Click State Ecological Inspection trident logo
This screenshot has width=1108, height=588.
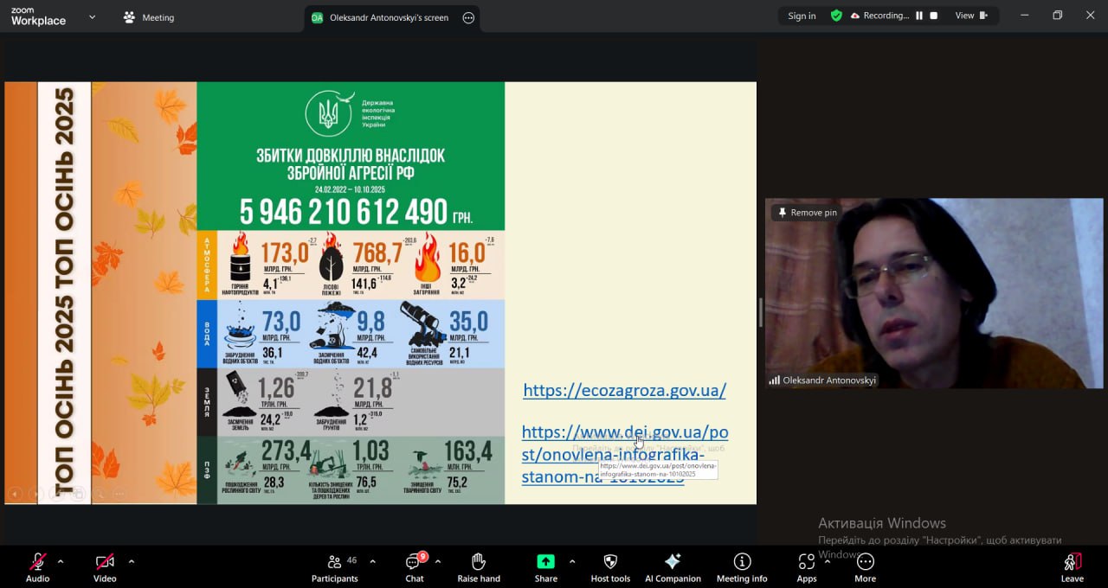pos(329,114)
